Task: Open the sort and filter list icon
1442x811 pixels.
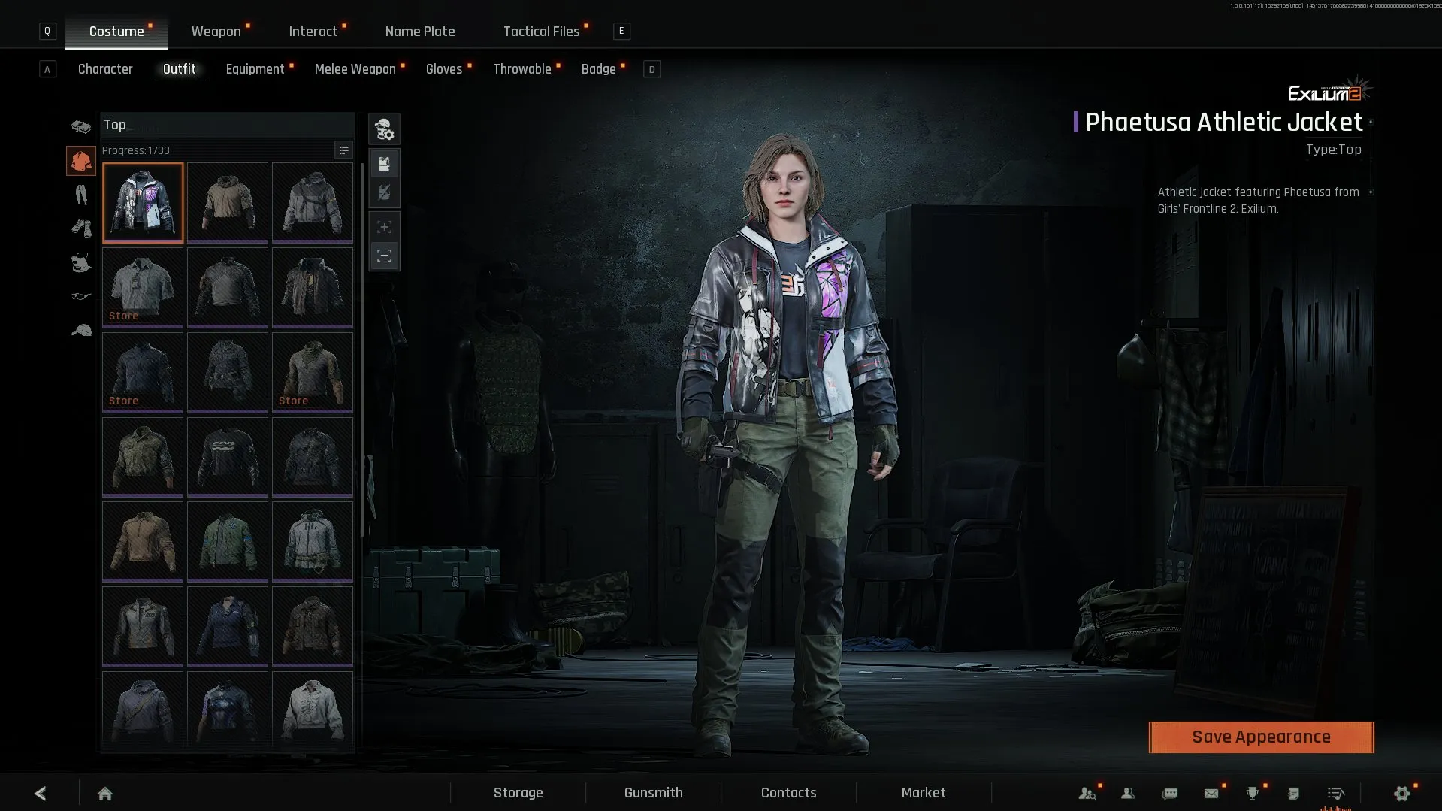Action: [343, 150]
